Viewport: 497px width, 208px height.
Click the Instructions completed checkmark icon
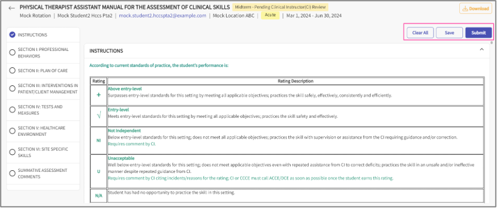point(13,35)
